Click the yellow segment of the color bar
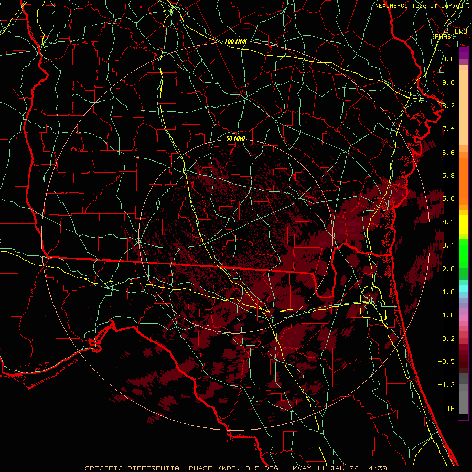This screenshot has width=472, height=472. tap(463, 224)
